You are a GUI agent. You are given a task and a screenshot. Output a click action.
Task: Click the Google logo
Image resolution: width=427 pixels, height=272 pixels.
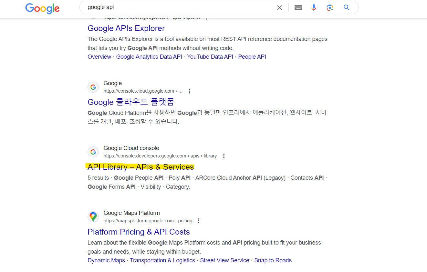42,8
